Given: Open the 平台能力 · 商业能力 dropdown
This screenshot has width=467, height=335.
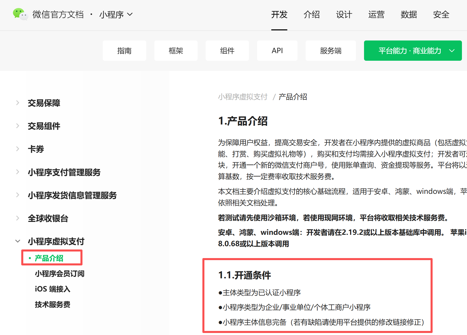Looking at the screenshot, I should click(413, 51).
